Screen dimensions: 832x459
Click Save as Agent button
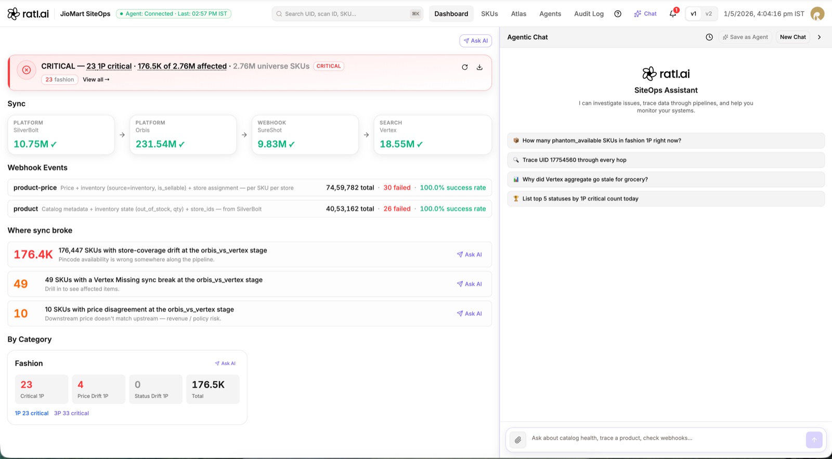tap(745, 37)
